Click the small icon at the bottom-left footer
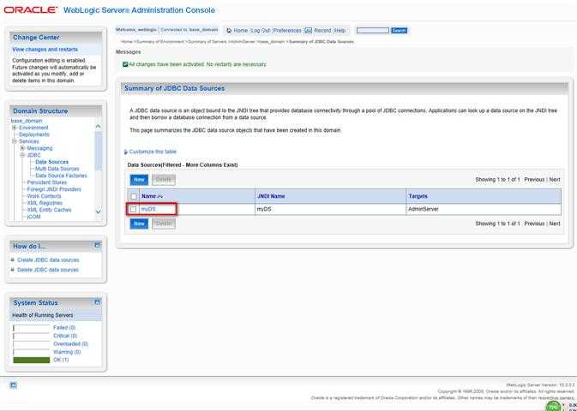 pos(13,385)
